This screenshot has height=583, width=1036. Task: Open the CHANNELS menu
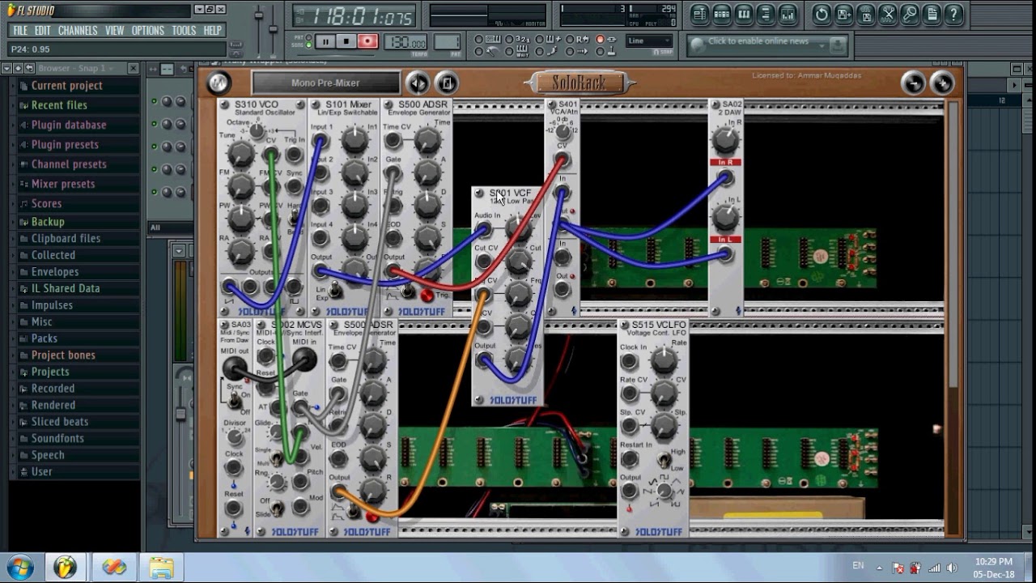78,30
